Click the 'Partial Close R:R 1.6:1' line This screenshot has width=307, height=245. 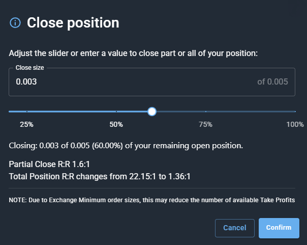pyautogui.click(x=49, y=164)
